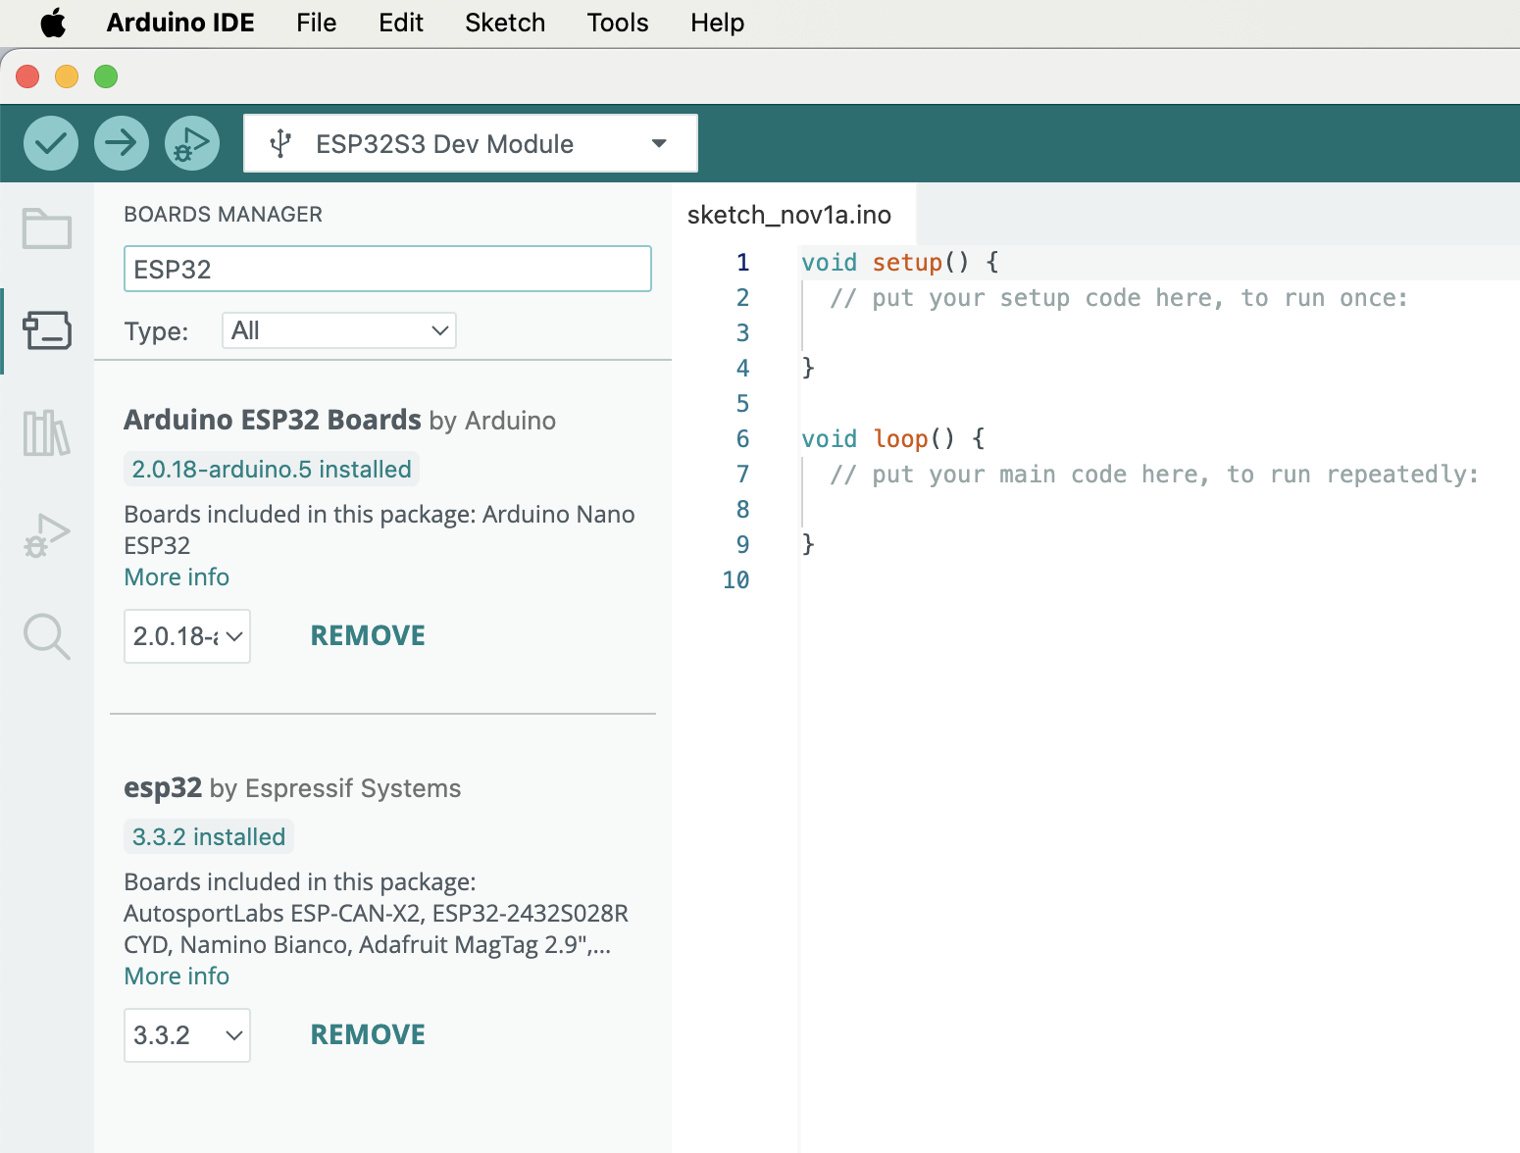The width and height of the screenshot is (1520, 1153).
Task: Open the Sketchbook folder sidebar icon
Action: tap(47, 228)
